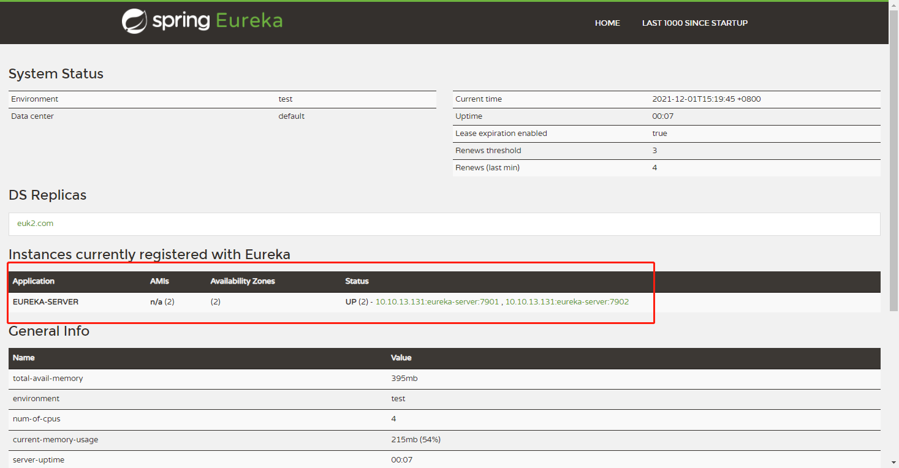Click the EUREKA-SERVER application cell
The image size is (899, 468).
click(46, 302)
